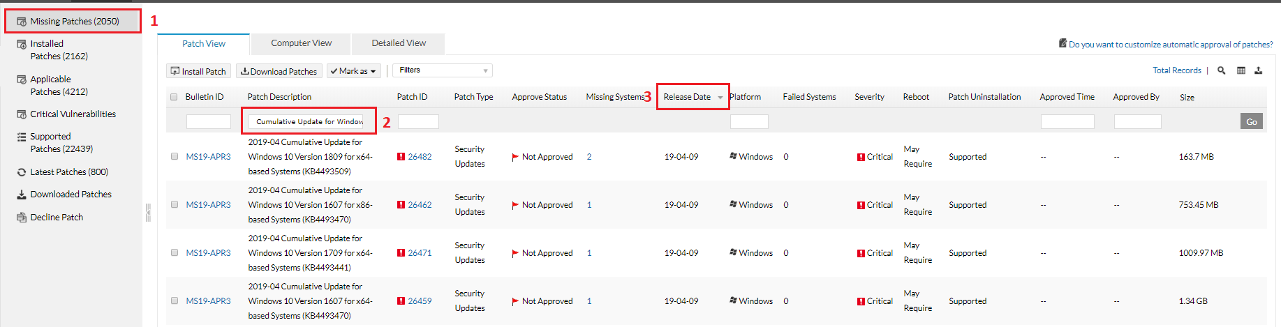The height and width of the screenshot is (327, 1281).
Task: Click the Install Patch button
Action: 198,71
